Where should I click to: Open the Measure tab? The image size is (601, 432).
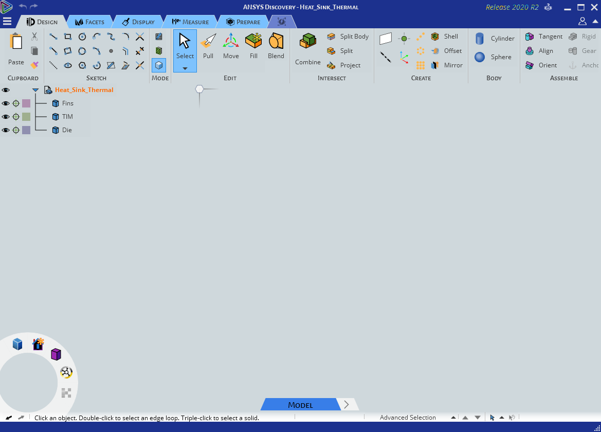[191, 22]
